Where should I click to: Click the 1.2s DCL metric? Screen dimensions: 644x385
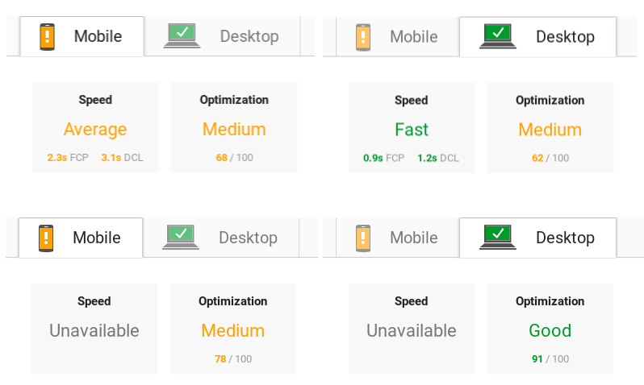point(438,158)
